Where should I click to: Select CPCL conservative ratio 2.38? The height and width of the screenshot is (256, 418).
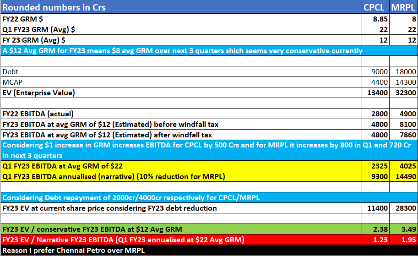375,229
